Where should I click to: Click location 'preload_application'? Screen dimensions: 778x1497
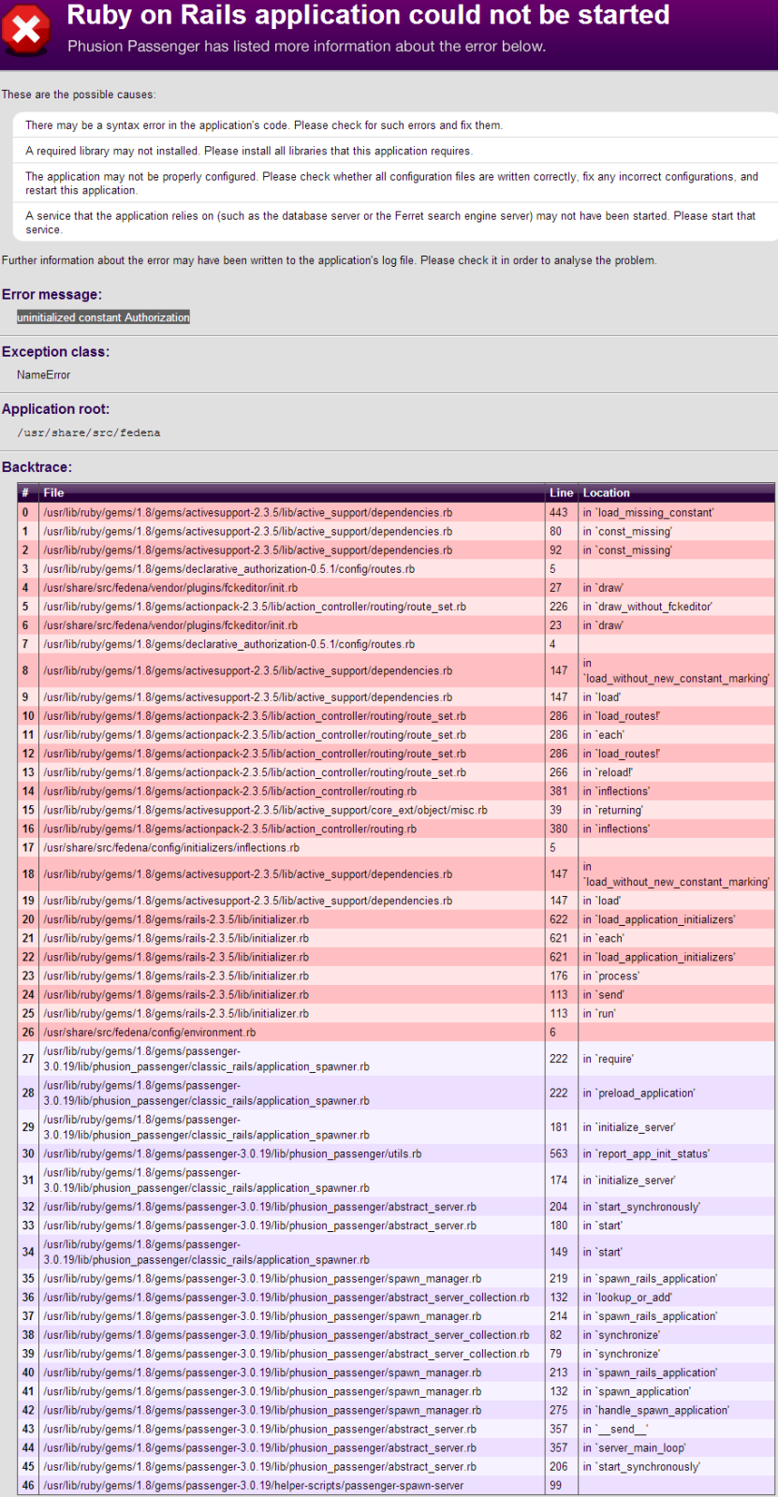pyautogui.click(x=639, y=1093)
